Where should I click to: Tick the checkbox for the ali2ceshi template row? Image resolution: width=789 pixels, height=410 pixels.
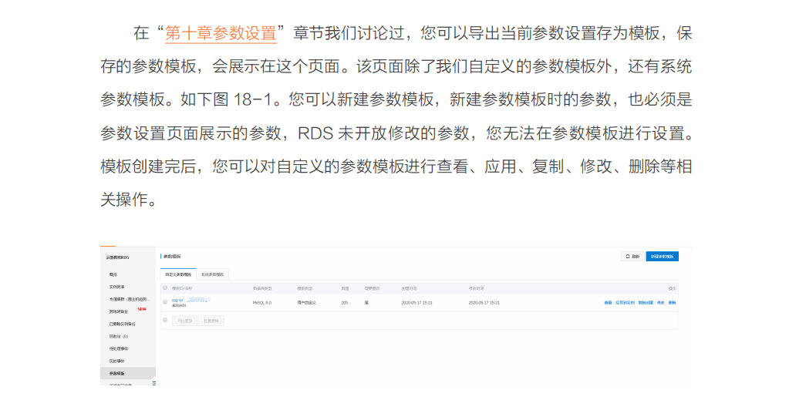tap(165, 302)
